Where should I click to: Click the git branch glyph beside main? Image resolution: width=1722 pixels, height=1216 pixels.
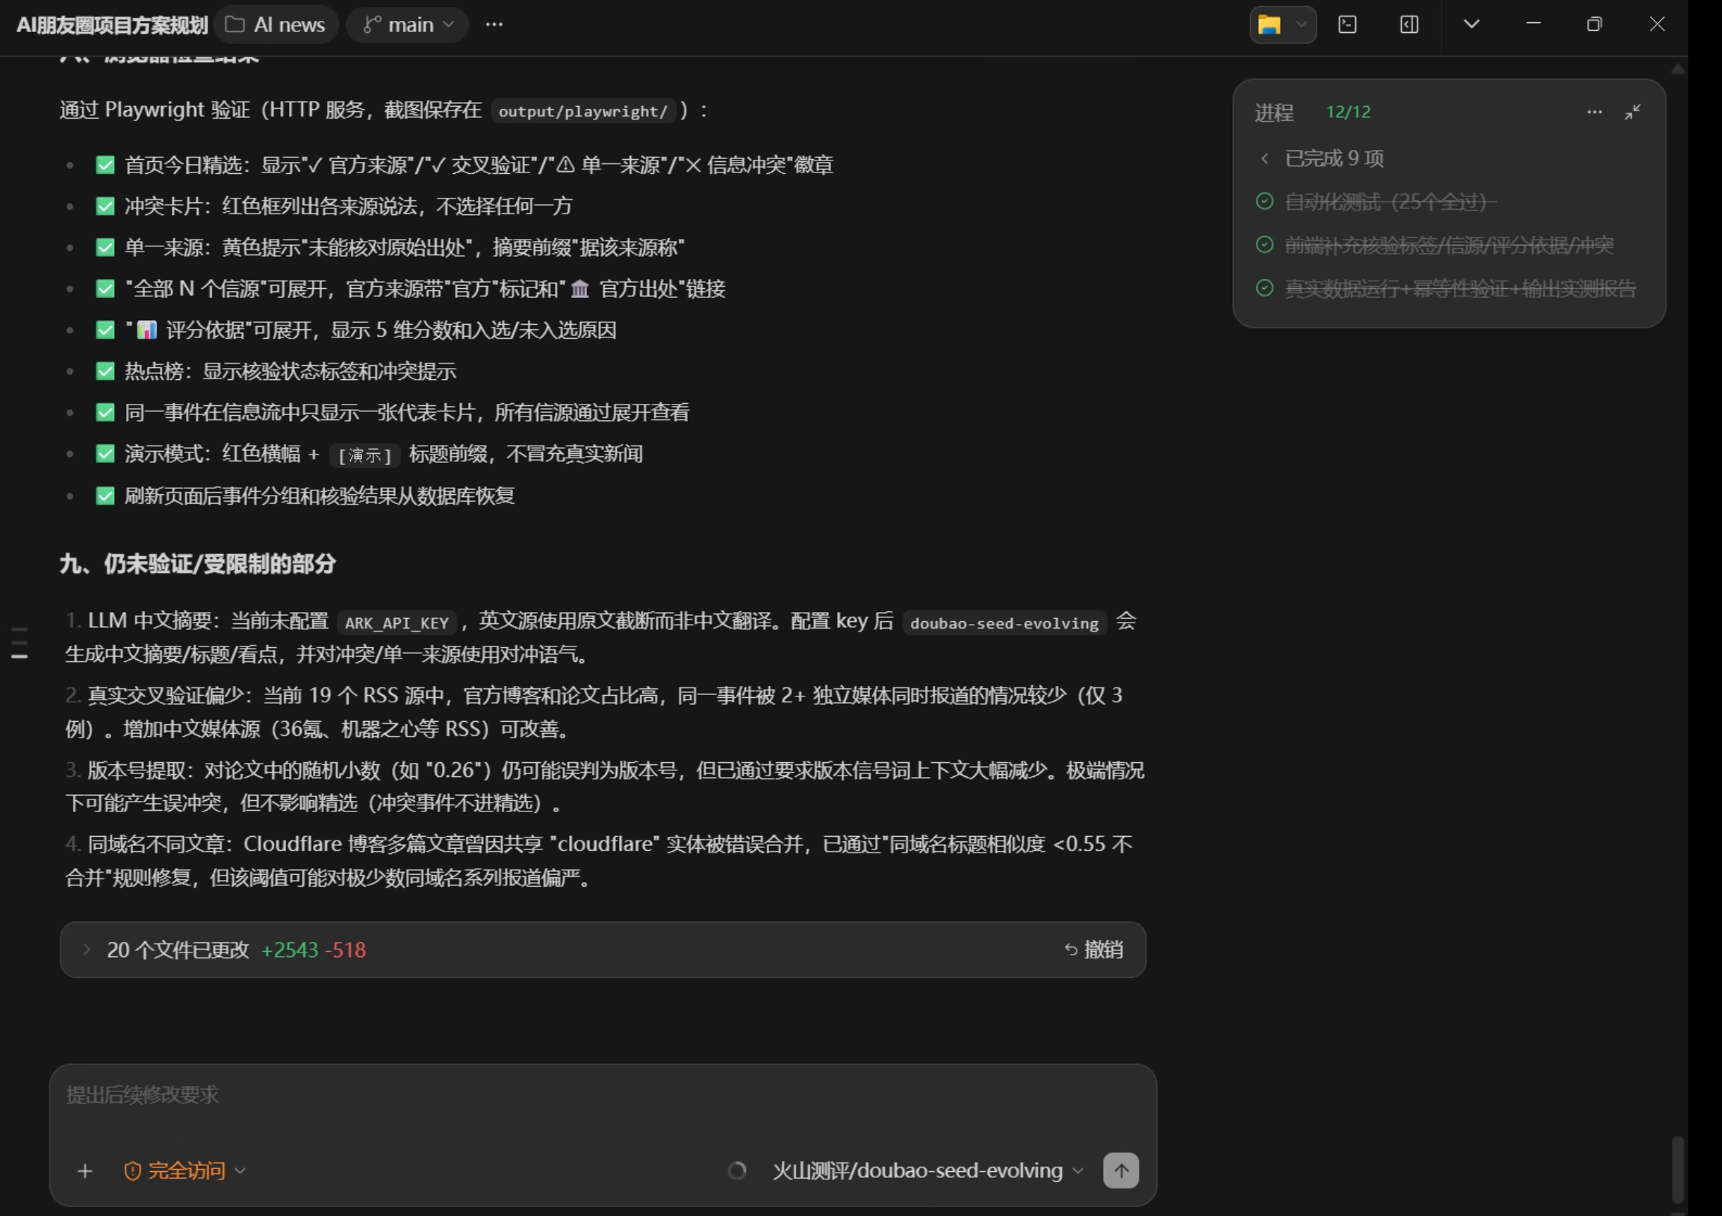pyautogui.click(x=371, y=25)
